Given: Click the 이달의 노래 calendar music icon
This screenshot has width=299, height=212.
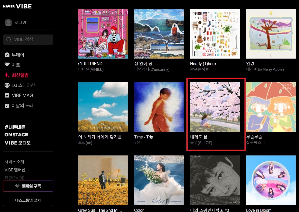Looking at the screenshot, I should click(x=7, y=105).
